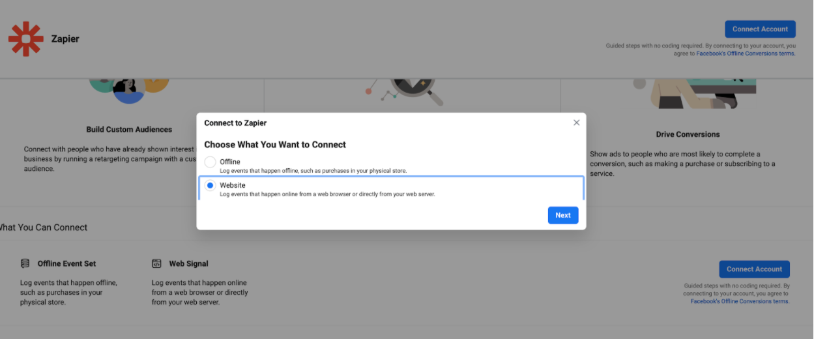Viewport: 814px width, 339px height.
Task: Select the Offline radio option
Action: [x=210, y=162]
